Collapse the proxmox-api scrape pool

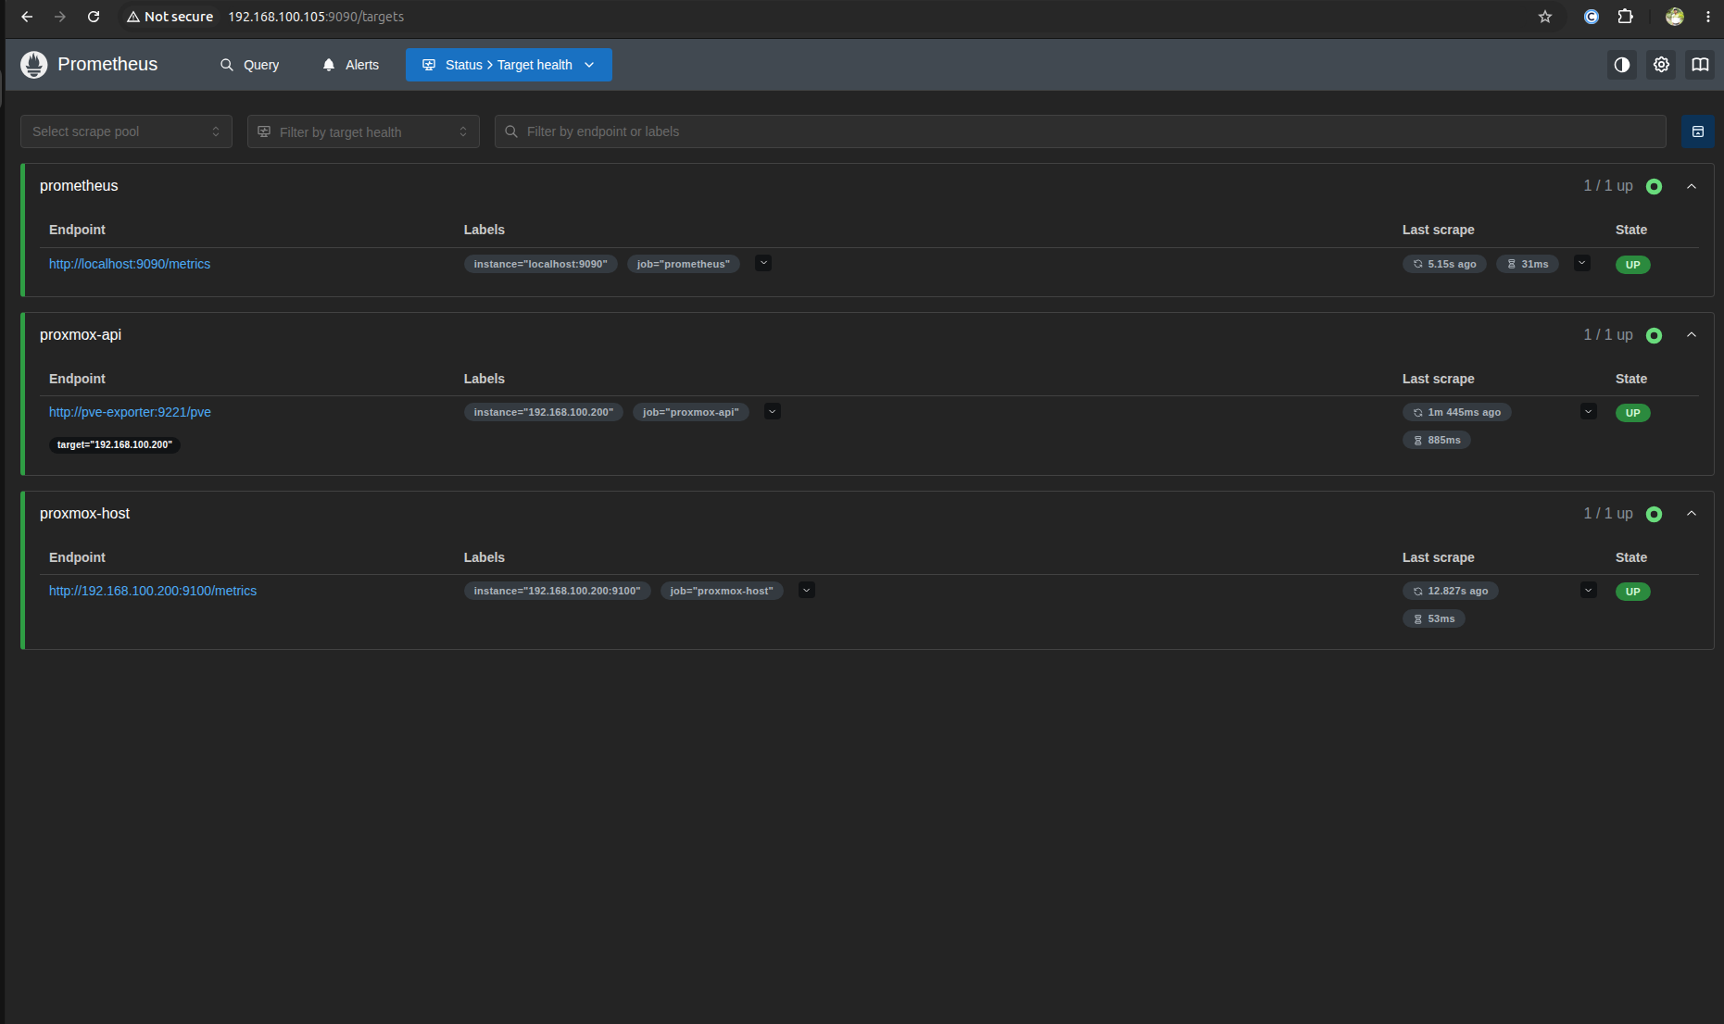pos(1692,335)
